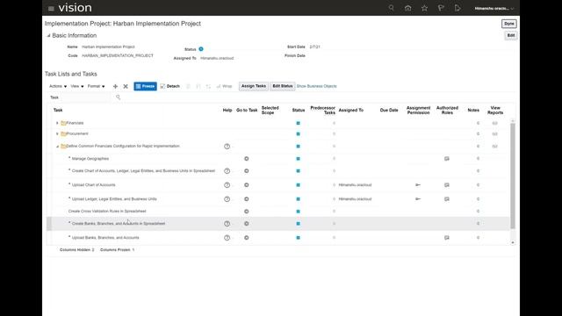Screen dimensions: 562x316
Task: Click the Status column header
Action: [x=299, y=111]
